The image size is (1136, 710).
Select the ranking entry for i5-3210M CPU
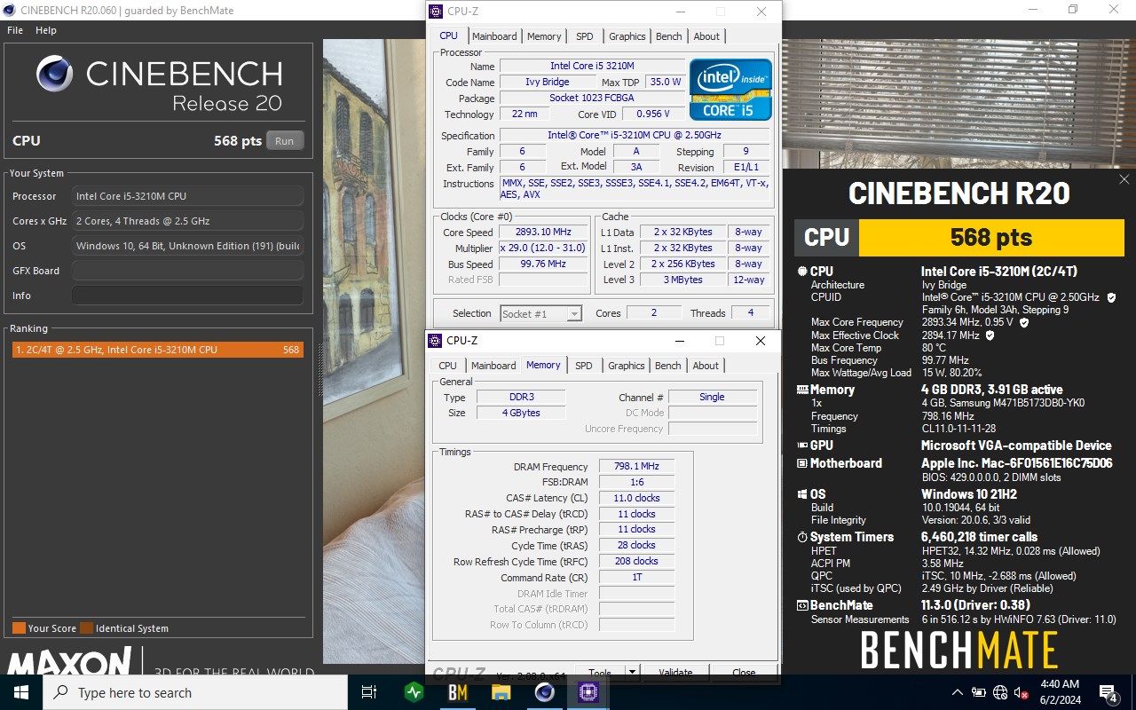click(157, 350)
